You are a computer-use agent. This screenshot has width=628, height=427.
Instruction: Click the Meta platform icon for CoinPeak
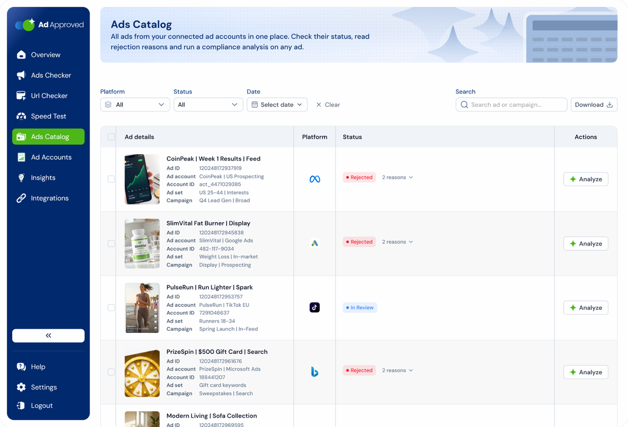(x=315, y=179)
